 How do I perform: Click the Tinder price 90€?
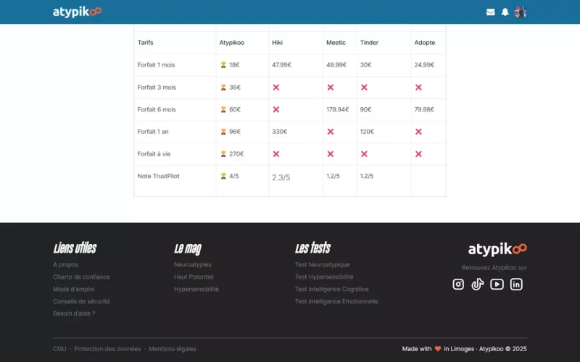[x=366, y=110]
